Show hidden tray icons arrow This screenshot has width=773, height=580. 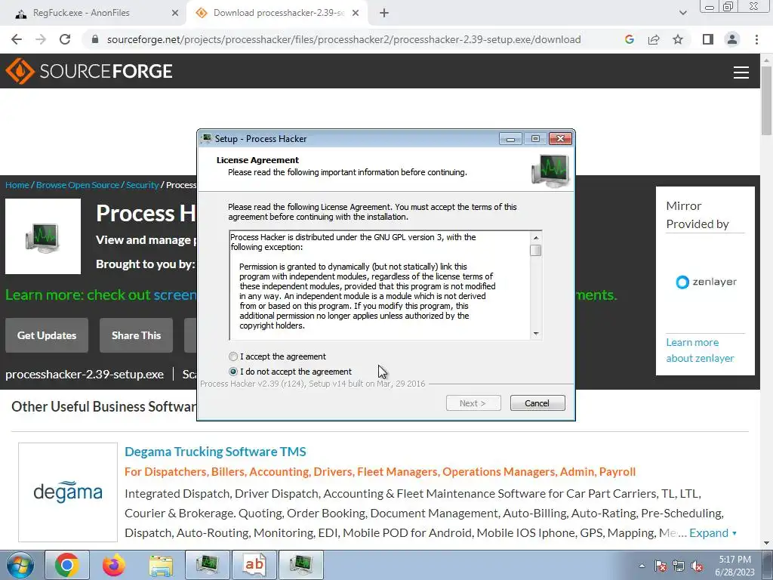(642, 566)
